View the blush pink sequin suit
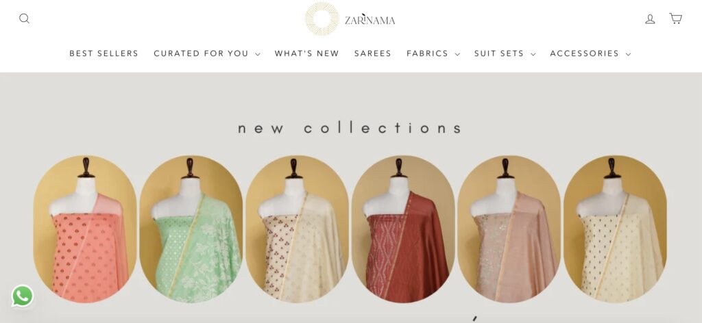This screenshot has width=702, height=323. click(509, 229)
